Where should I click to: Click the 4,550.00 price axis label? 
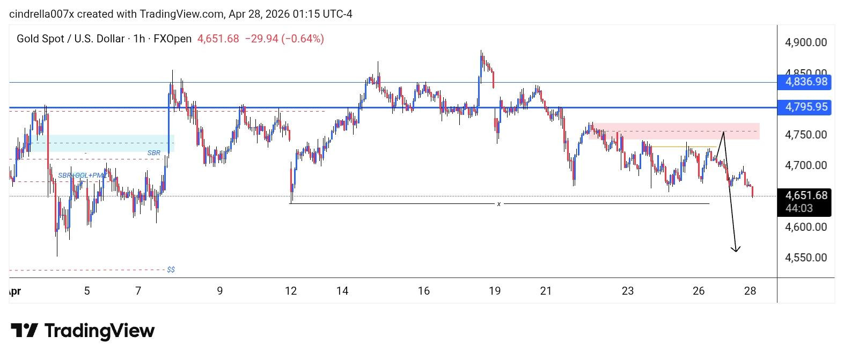click(x=805, y=258)
